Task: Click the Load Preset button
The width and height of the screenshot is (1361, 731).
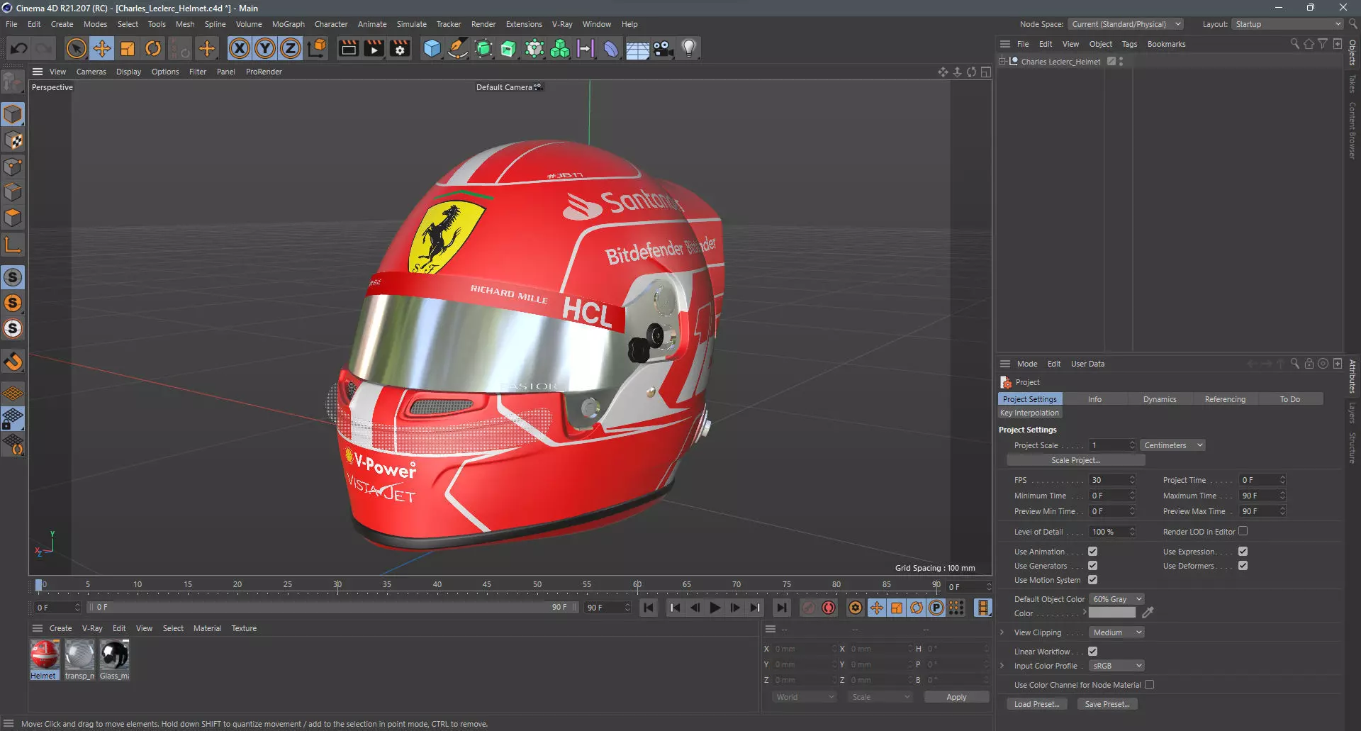Action: click(x=1036, y=704)
